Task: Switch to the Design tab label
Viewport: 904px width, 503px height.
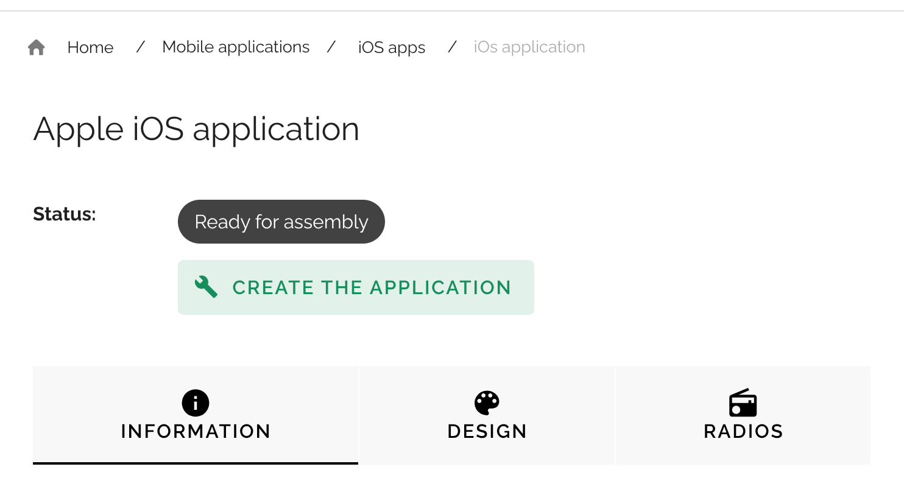Action: click(487, 432)
